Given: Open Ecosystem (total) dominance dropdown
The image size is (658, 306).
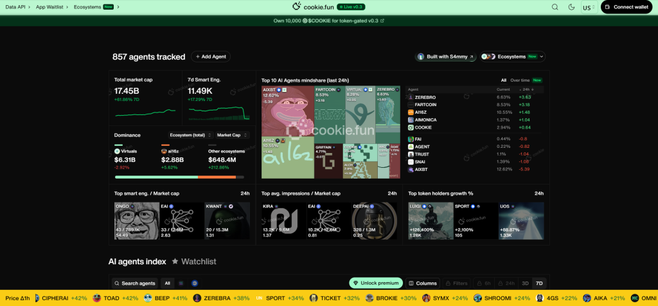Looking at the screenshot, I should point(190,135).
